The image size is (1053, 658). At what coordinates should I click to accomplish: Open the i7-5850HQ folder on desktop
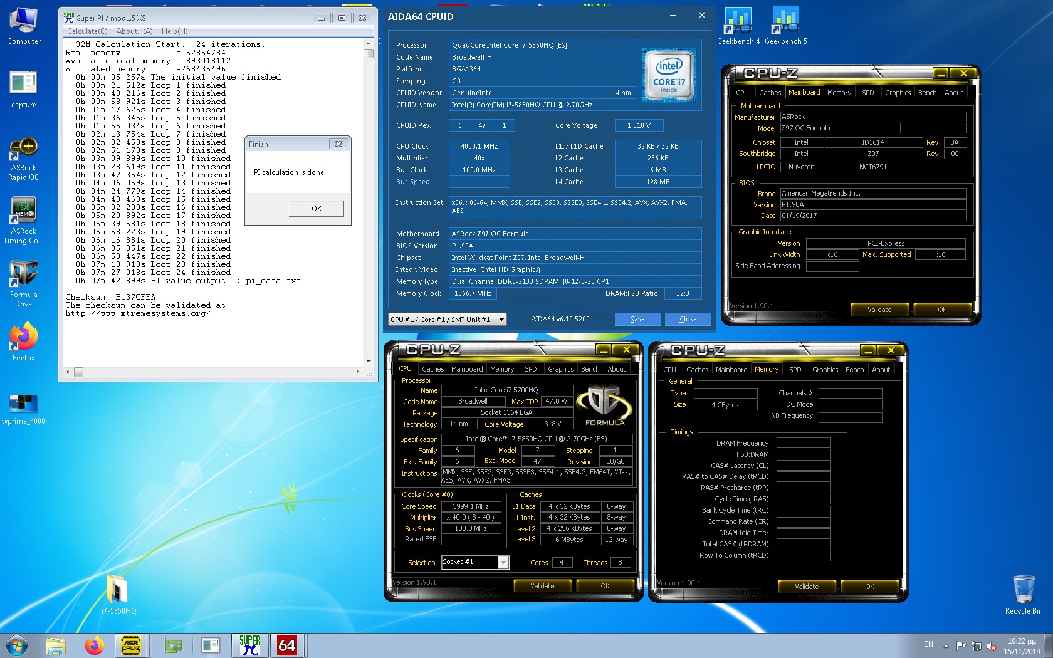(x=118, y=594)
